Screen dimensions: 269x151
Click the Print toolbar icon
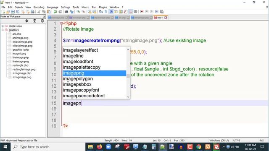pos(32,12)
